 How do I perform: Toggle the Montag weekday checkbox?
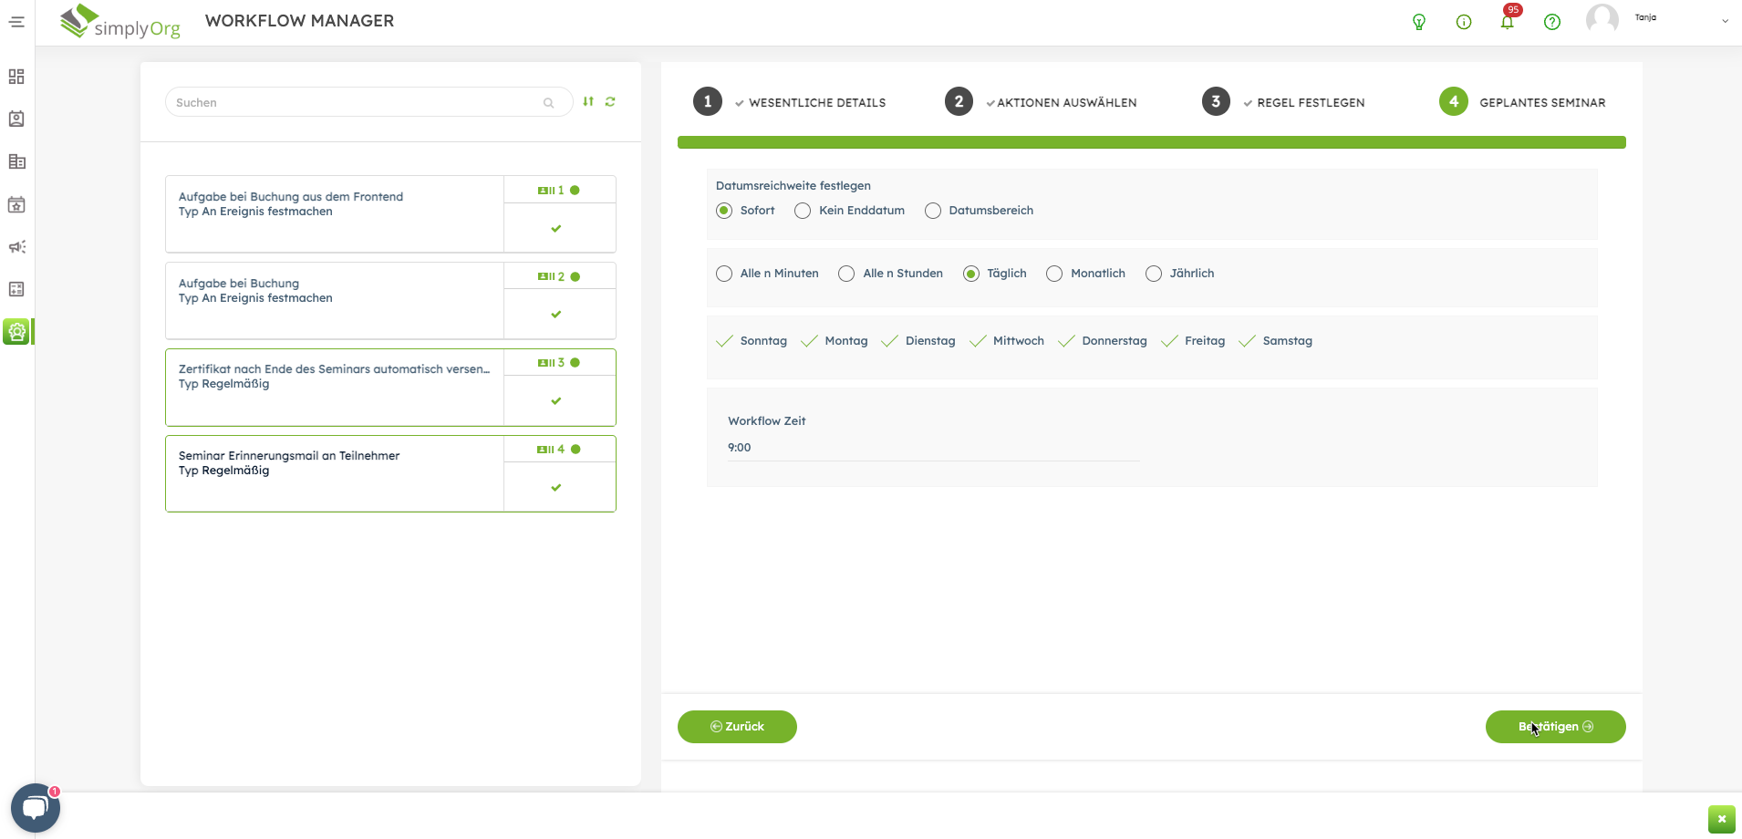click(809, 341)
